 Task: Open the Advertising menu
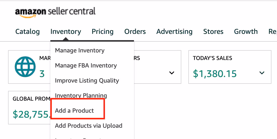[175, 32]
